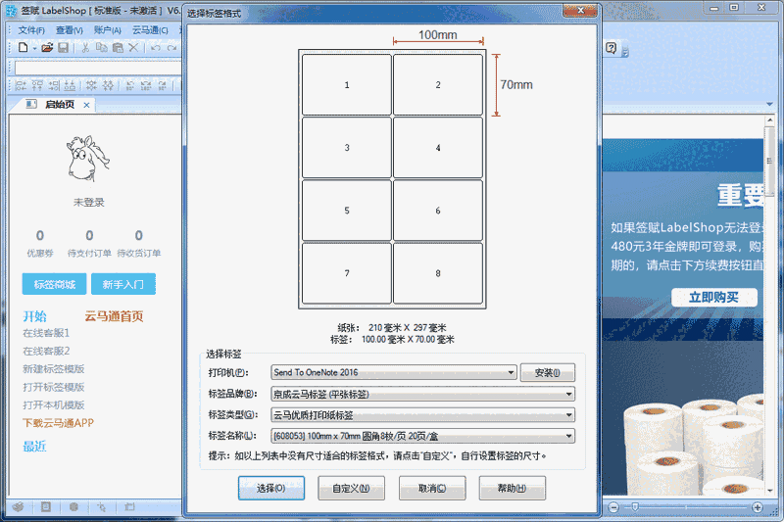The width and height of the screenshot is (784, 522).
Task: Click the Undo arrow toolbar icon
Action: coord(156,48)
